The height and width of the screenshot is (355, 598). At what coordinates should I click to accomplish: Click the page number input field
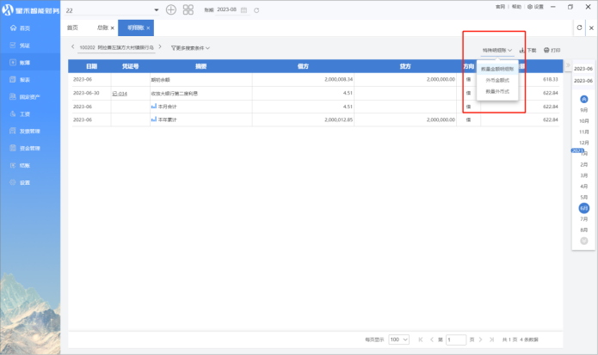click(457, 340)
